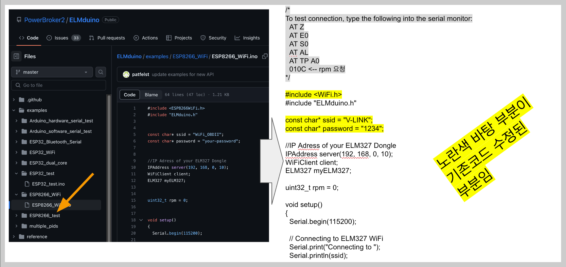Collapse the ESP32_test folder chevron
The width and height of the screenshot is (566, 267).
click(16, 173)
